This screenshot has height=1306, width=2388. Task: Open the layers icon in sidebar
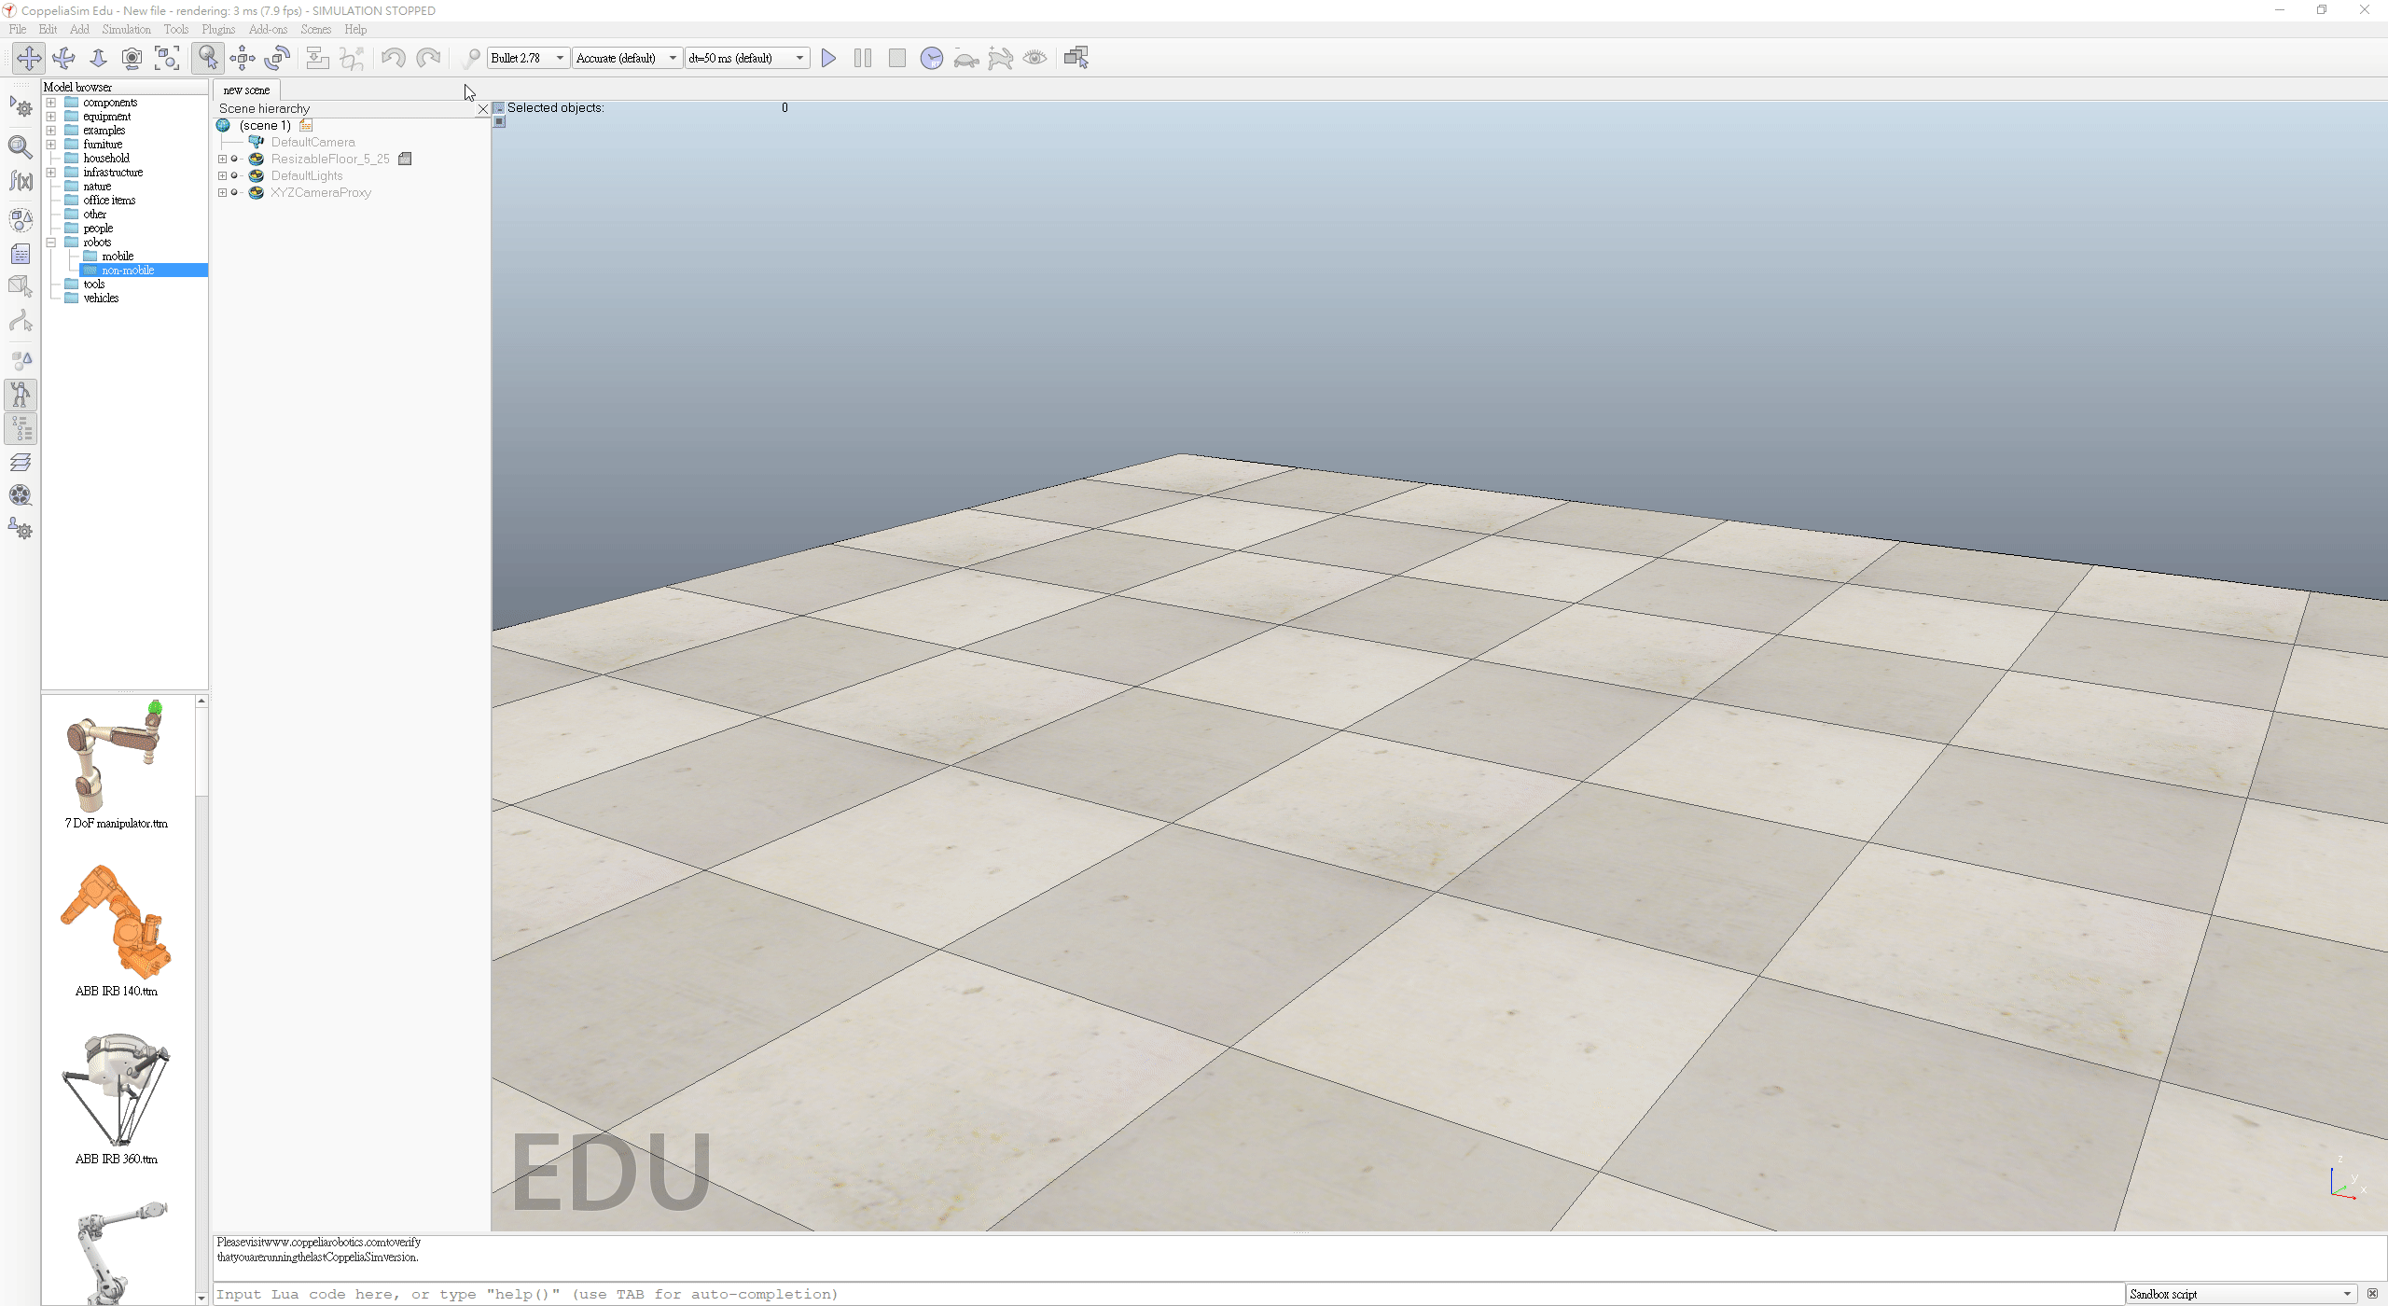(x=21, y=462)
